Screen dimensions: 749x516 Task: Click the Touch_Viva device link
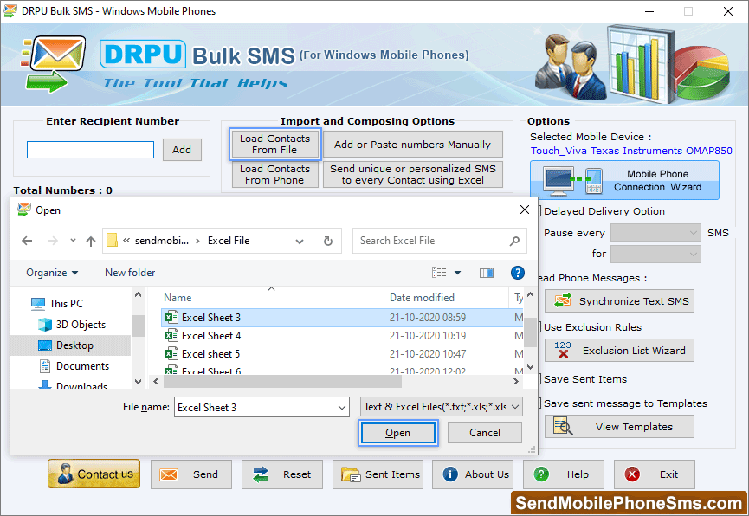pyautogui.click(x=631, y=151)
